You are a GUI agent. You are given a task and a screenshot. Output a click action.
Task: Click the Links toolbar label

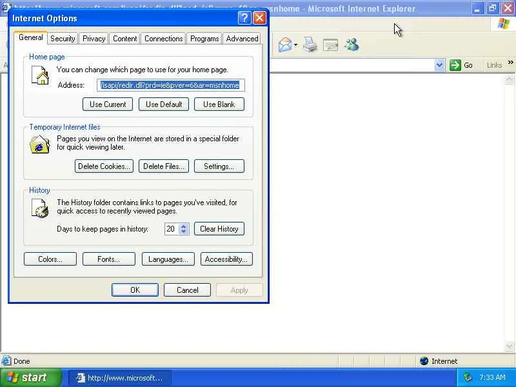pos(494,65)
